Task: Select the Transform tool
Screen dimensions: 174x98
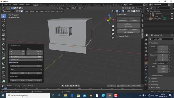Action: (x=4, y=39)
